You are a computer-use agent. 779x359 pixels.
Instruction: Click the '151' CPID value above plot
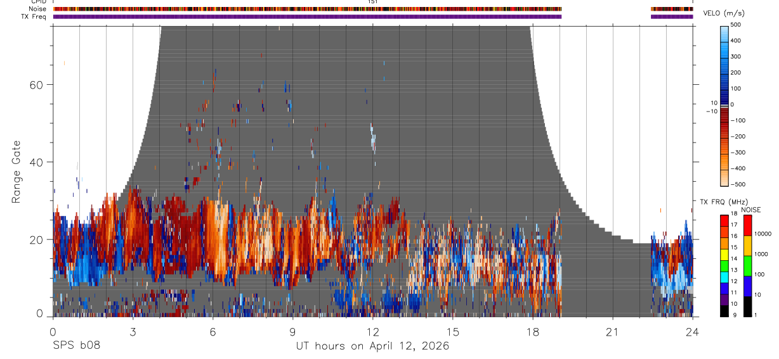coord(373,2)
